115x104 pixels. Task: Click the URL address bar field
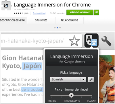click(x=42, y=41)
